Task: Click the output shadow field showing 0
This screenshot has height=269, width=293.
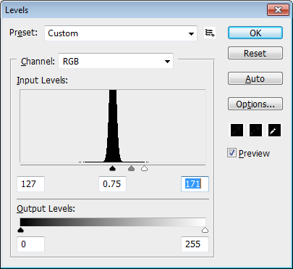Action: [30, 244]
